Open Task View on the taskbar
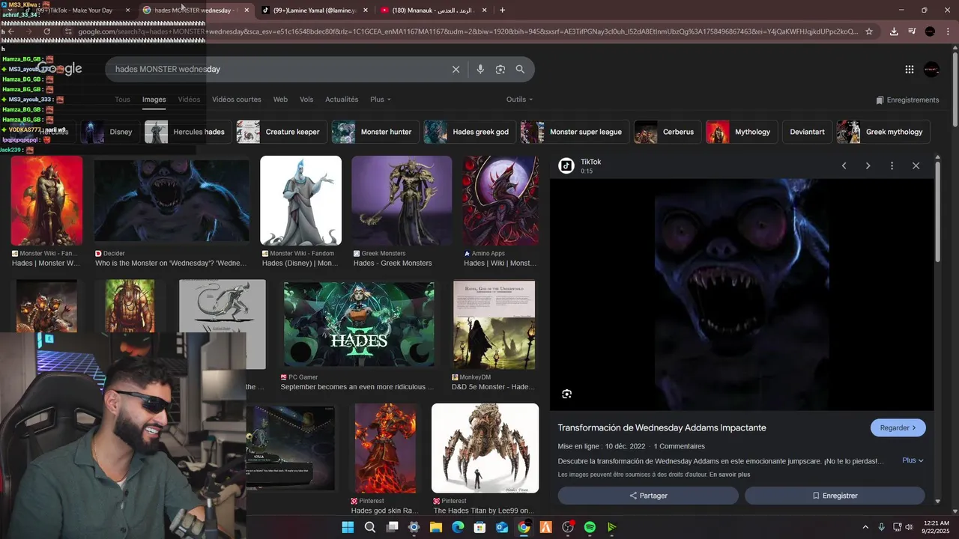Viewport: 959px width, 539px height. (392, 527)
